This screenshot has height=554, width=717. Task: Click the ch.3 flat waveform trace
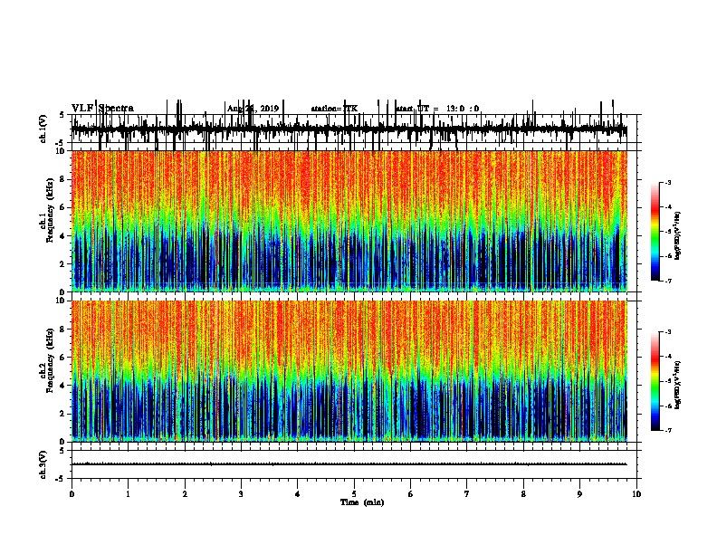[349, 464]
